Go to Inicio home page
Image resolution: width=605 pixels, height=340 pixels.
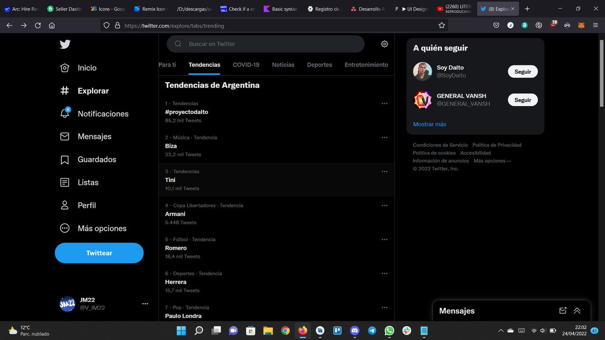click(x=78, y=68)
